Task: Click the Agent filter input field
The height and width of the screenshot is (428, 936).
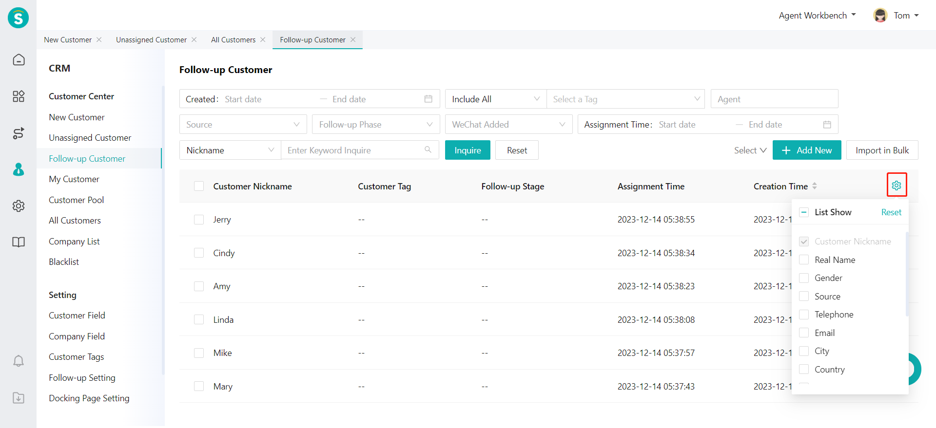Action: 775,99
